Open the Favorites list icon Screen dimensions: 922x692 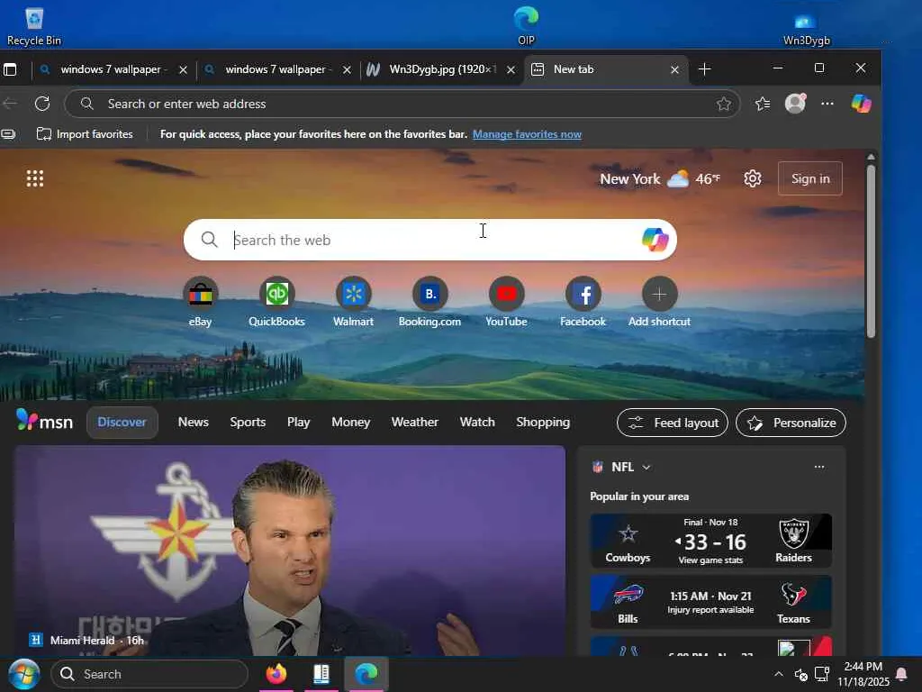point(763,104)
